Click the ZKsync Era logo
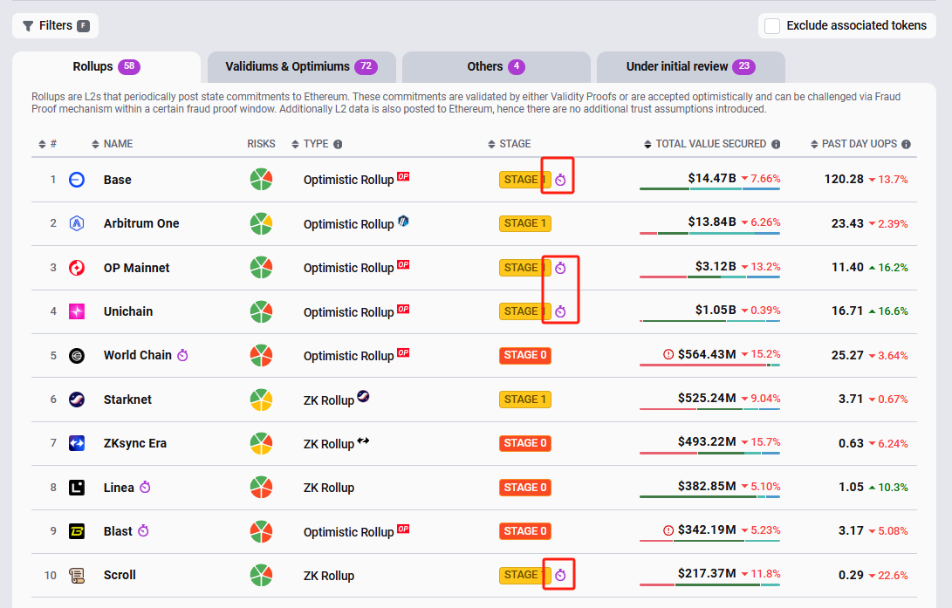The width and height of the screenshot is (952, 608). 77,443
